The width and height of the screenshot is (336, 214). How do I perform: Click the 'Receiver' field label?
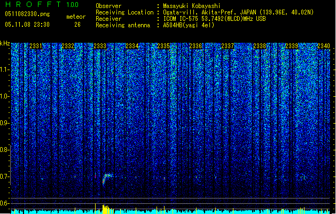(108, 19)
